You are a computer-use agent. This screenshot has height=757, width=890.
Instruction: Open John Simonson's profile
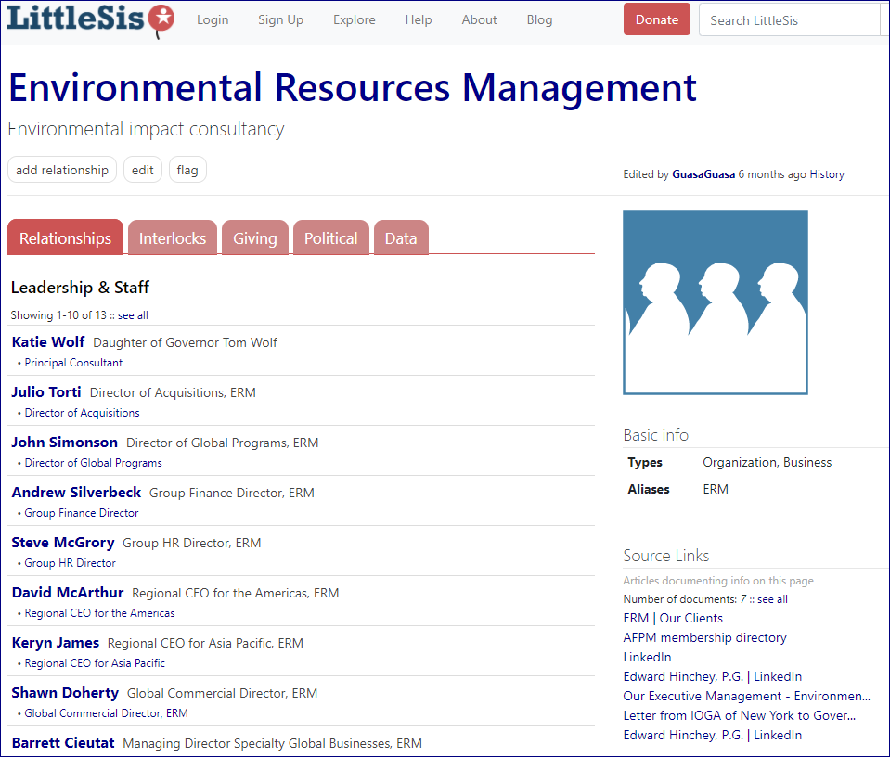[x=65, y=443]
